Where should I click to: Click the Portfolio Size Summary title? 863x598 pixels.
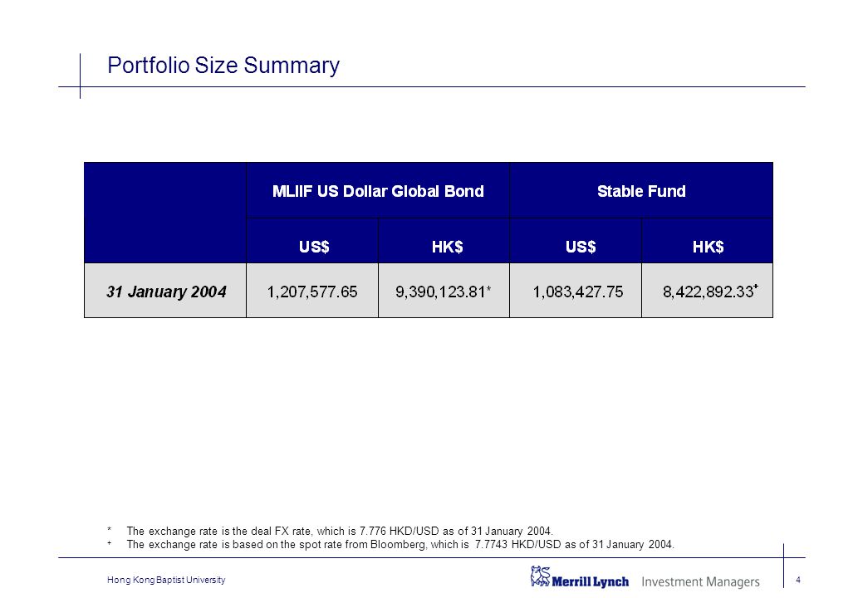click(x=223, y=66)
